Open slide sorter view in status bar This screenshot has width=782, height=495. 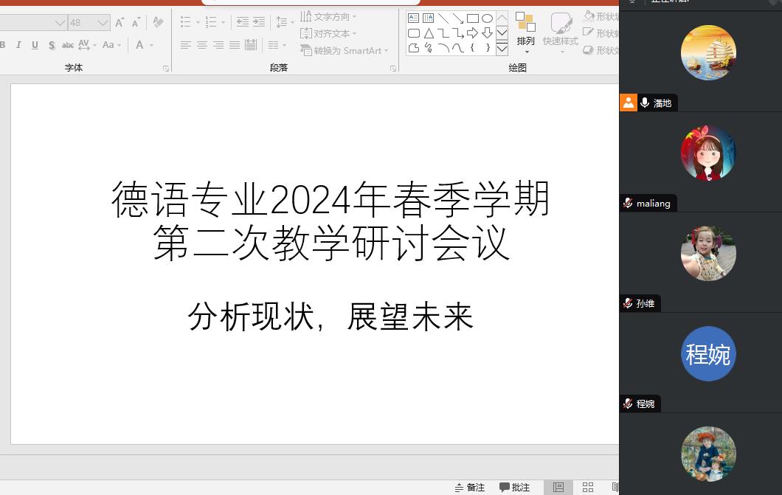coord(588,488)
